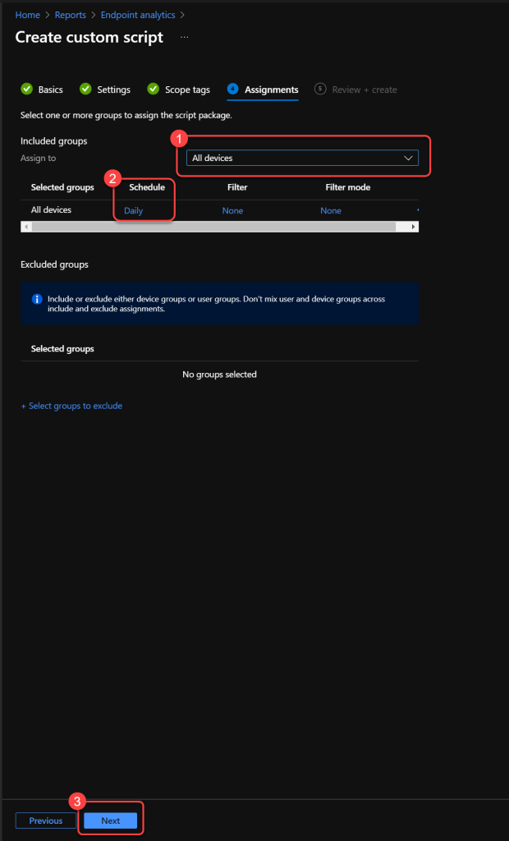Click the Next button

pyautogui.click(x=110, y=820)
